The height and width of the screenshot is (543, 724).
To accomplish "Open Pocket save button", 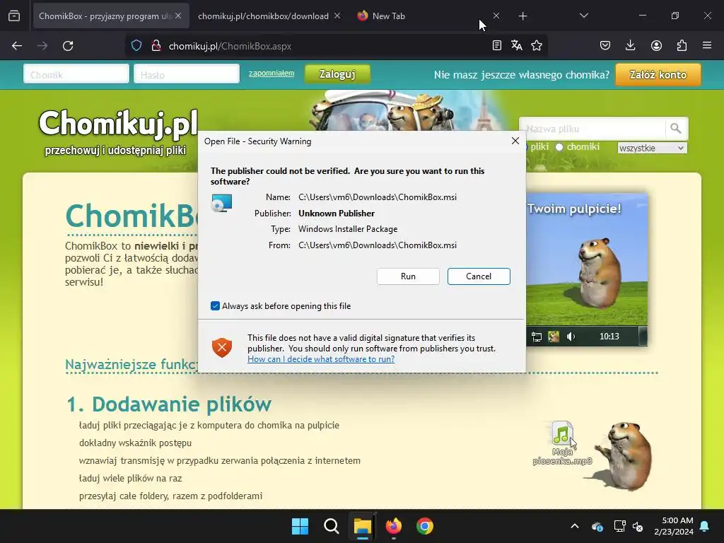I will click(x=605, y=46).
